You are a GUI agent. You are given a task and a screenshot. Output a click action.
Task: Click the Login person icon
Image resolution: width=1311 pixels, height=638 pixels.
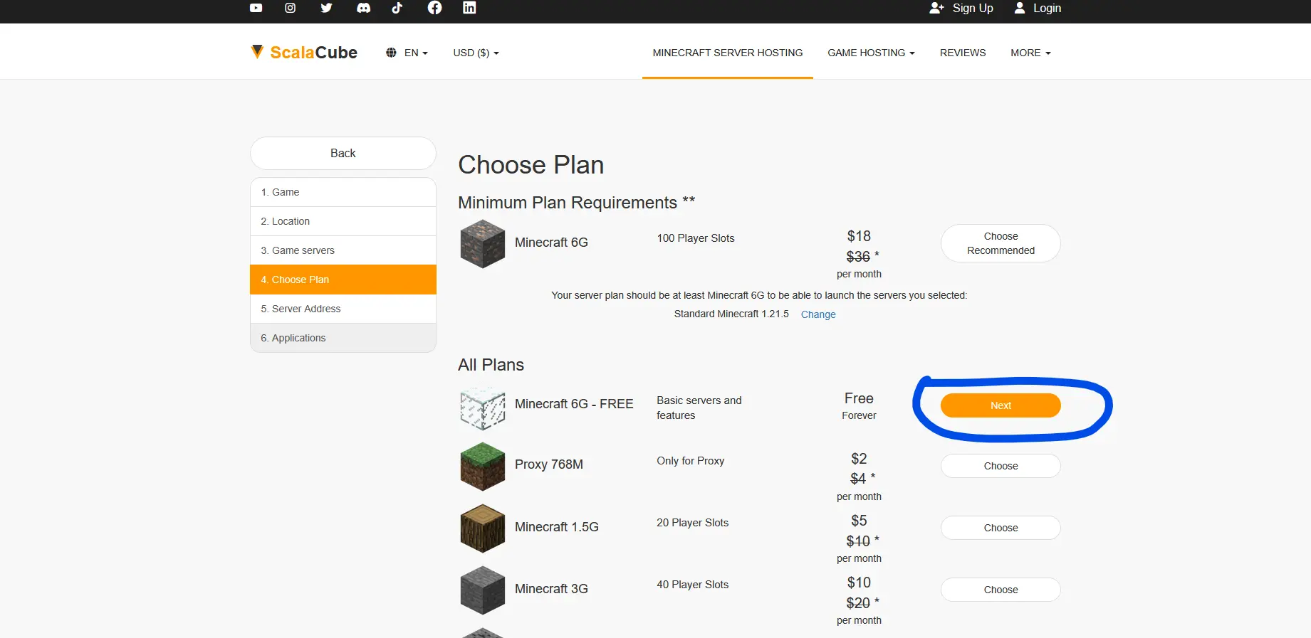coord(1020,8)
